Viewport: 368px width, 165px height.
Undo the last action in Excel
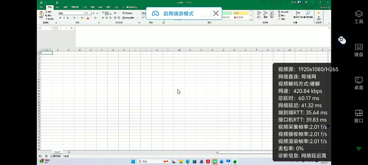tap(46, 2)
